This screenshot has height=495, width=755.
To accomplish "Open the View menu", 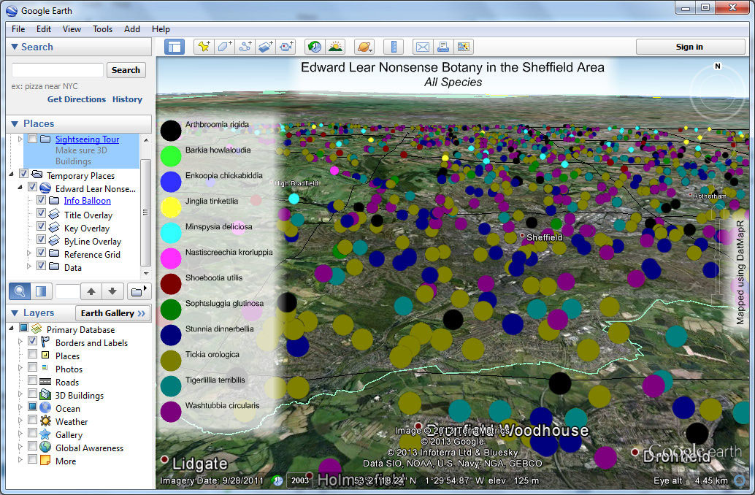I will 71,29.
